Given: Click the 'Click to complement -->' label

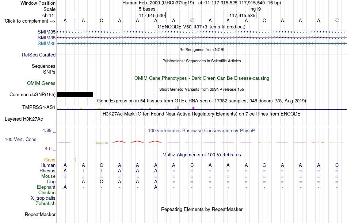Looking at the screenshot, I should tap(30, 21).
